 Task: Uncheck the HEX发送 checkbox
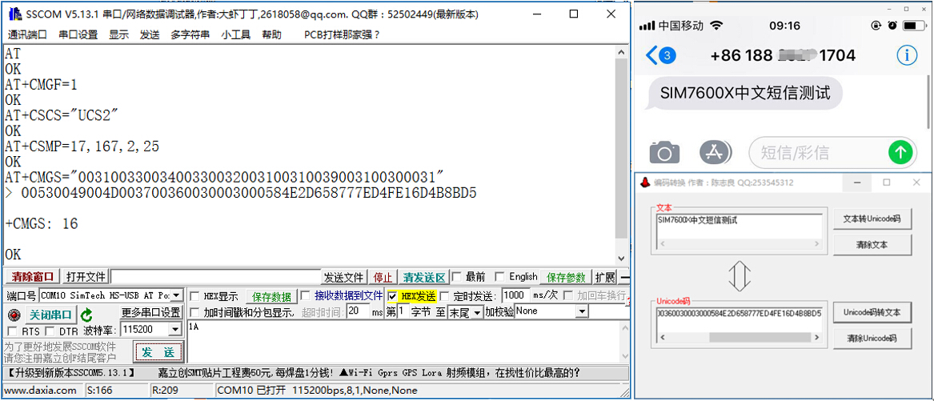[392, 296]
